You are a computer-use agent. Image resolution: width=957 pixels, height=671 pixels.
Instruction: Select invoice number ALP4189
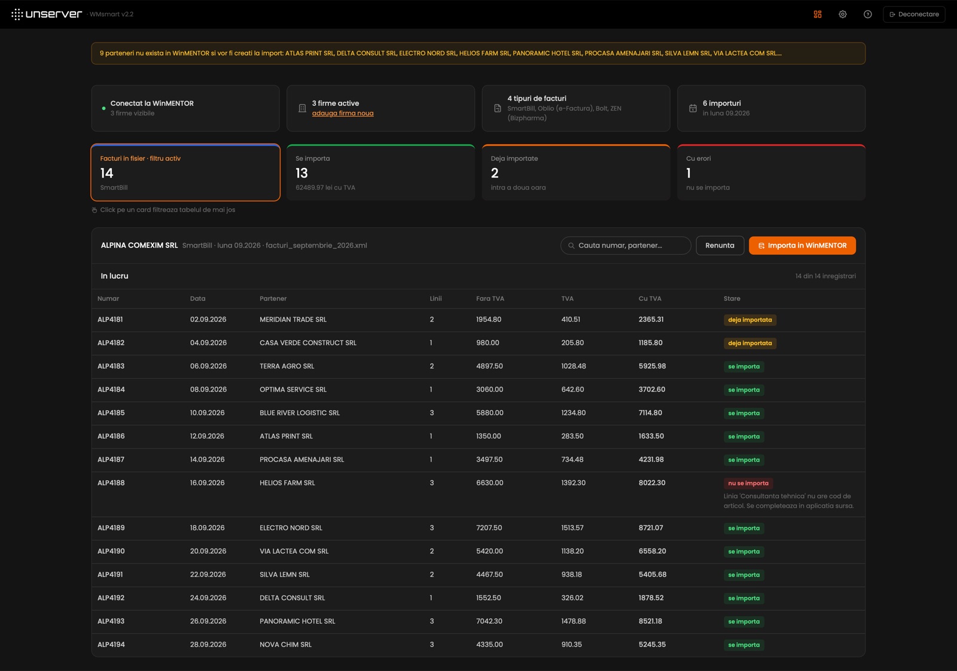[x=111, y=528]
